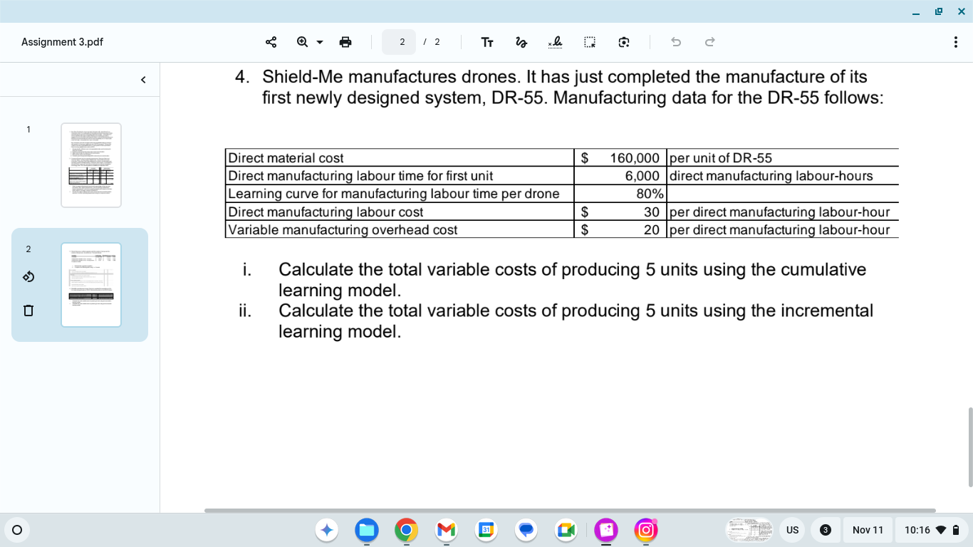Screen dimensions: 973x547
Task: Click the Print icon
Action: [345, 42]
